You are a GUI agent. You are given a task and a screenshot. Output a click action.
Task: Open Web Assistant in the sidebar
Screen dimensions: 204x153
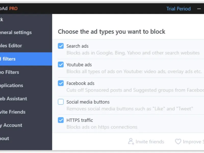[13, 99]
